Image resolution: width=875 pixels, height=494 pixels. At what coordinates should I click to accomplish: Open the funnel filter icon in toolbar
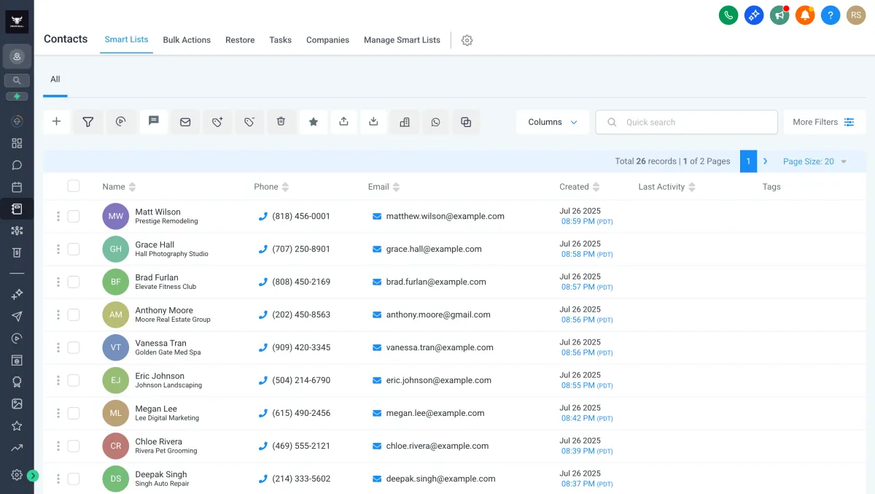tap(88, 122)
